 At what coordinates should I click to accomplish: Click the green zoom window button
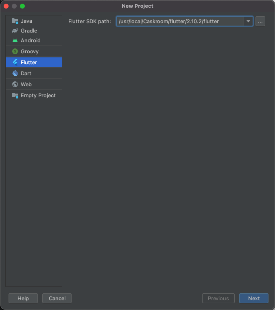pos(22,6)
